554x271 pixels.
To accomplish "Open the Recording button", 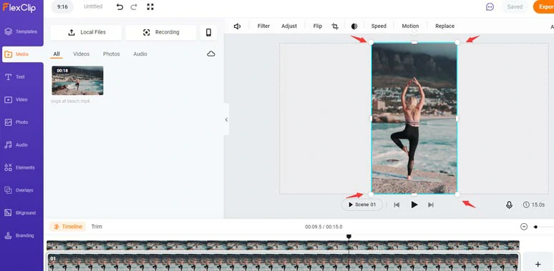I will point(161,32).
